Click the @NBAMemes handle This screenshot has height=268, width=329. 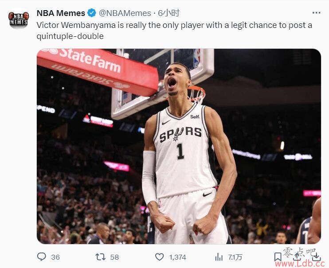125,13
